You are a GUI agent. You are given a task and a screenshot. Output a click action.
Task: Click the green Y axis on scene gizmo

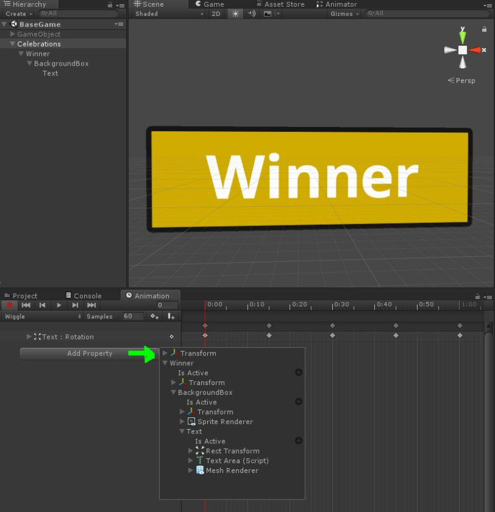(462, 37)
